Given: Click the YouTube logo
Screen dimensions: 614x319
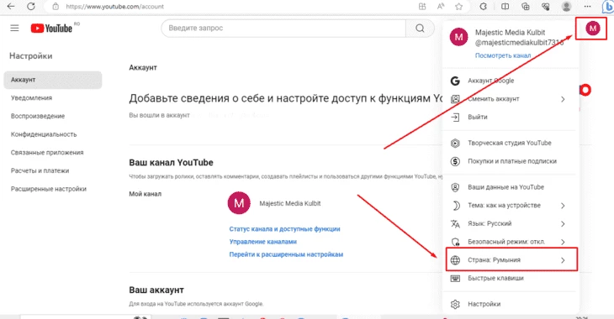Looking at the screenshot, I should tap(51, 29).
